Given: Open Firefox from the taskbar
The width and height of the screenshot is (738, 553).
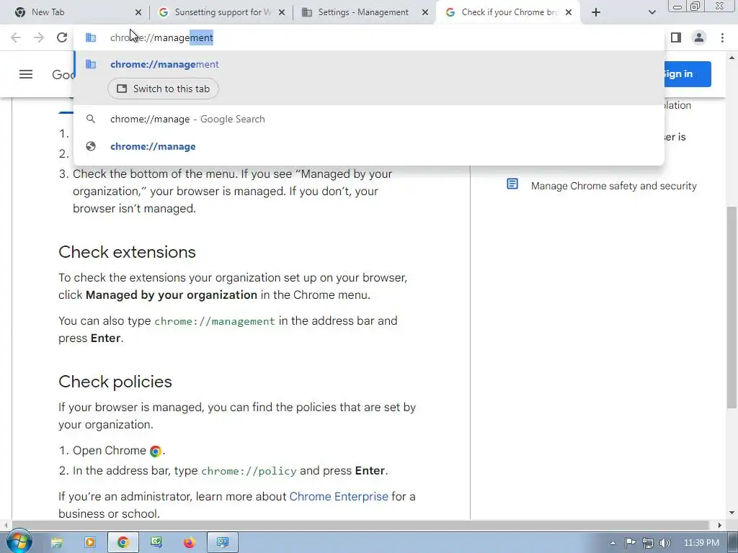Looking at the screenshot, I should [x=190, y=543].
